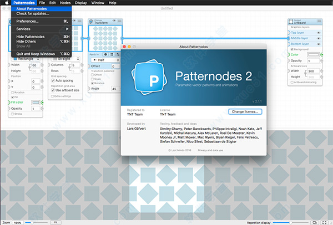Enable the Stroke checkbox
The height and width of the screenshot is (225, 333).
(12, 114)
